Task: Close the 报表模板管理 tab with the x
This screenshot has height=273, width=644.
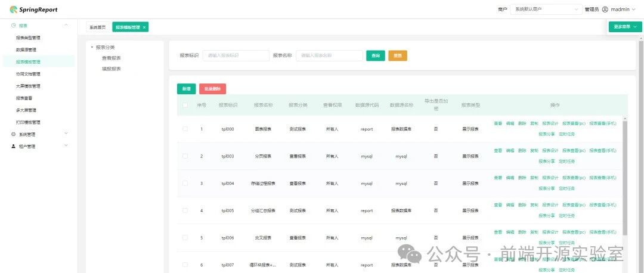Action: pyautogui.click(x=144, y=27)
